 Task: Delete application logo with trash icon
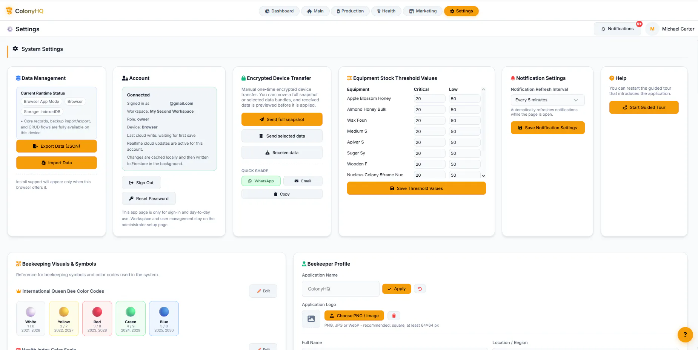(x=394, y=316)
